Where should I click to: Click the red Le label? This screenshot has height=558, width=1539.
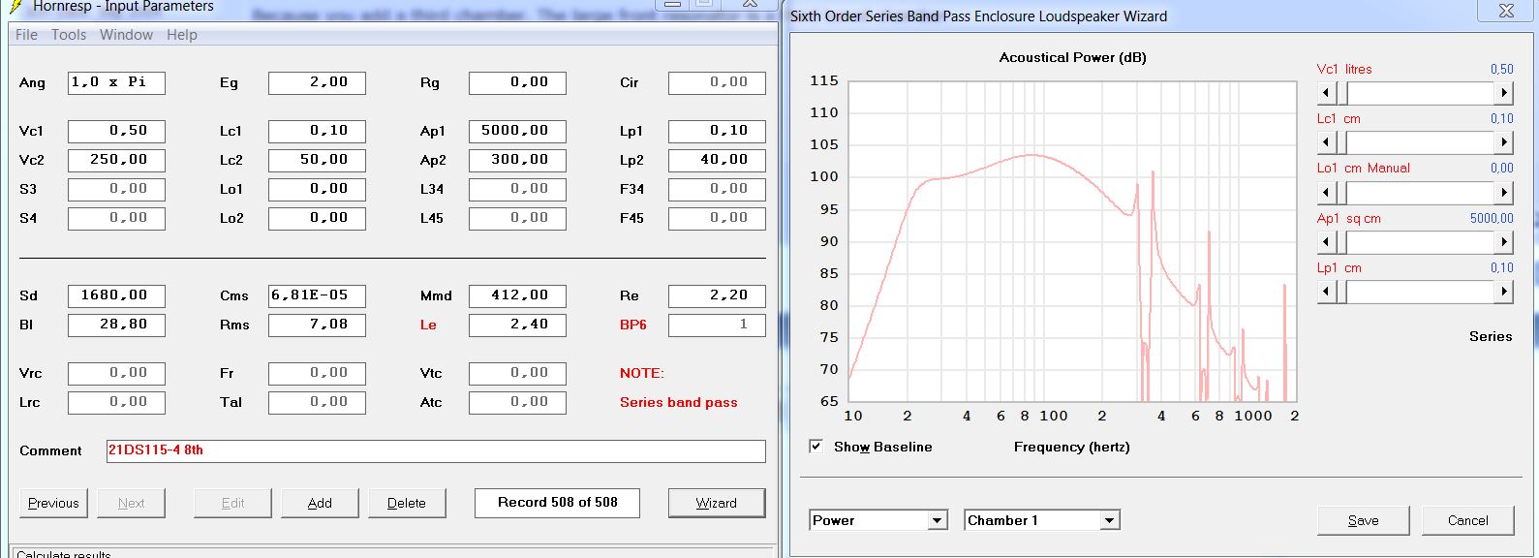tap(428, 325)
